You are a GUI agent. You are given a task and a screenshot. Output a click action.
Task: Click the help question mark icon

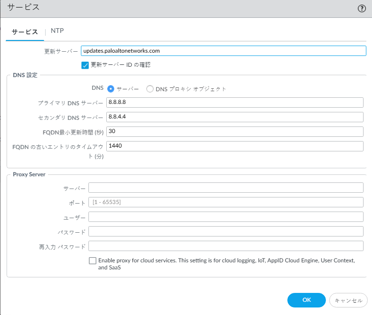[x=362, y=8]
